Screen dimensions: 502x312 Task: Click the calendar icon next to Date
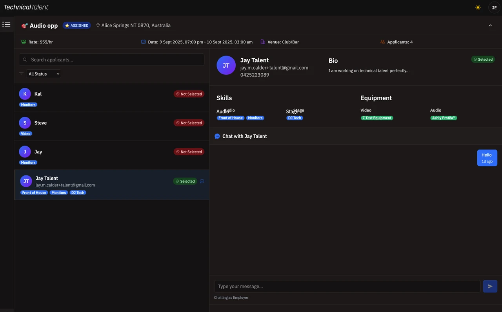point(144,42)
